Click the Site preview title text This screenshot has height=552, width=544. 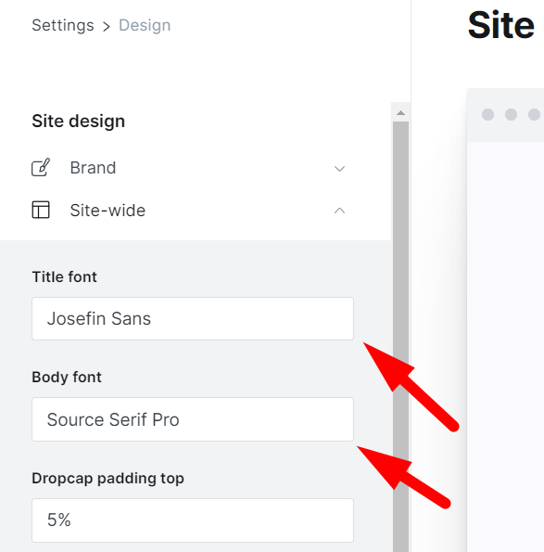click(x=501, y=25)
